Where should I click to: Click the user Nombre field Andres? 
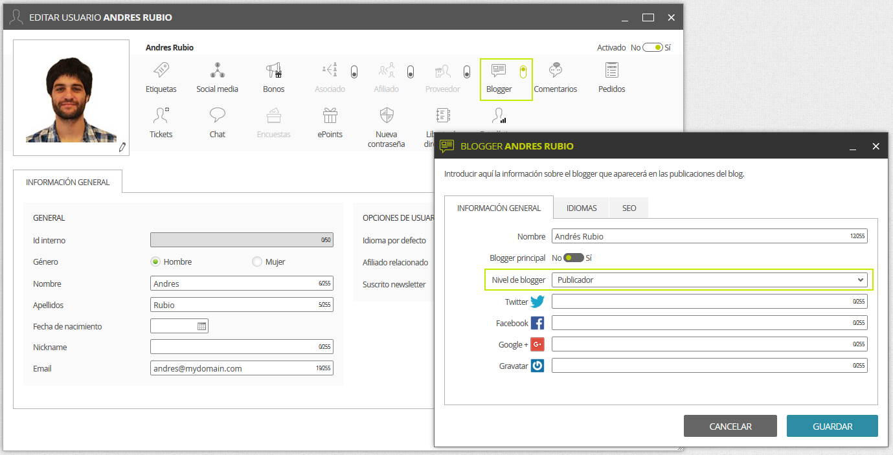click(x=242, y=283)
